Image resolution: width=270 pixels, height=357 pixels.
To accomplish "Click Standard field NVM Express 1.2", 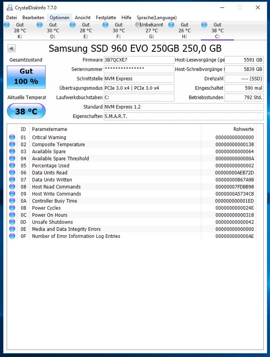I will pyautogui.click(x=183, y=107).
